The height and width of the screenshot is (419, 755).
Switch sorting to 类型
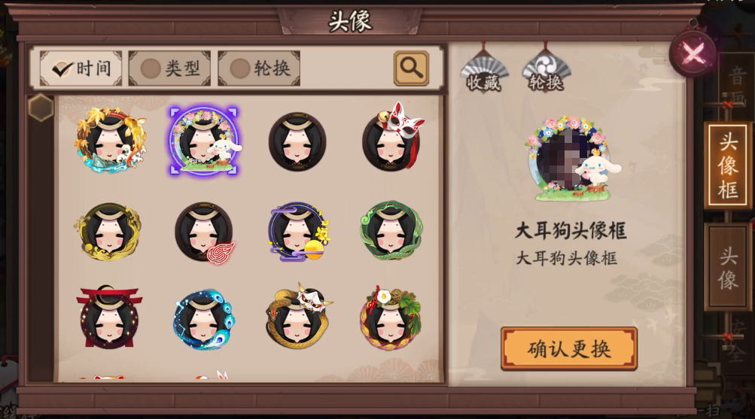click(169, 68)
